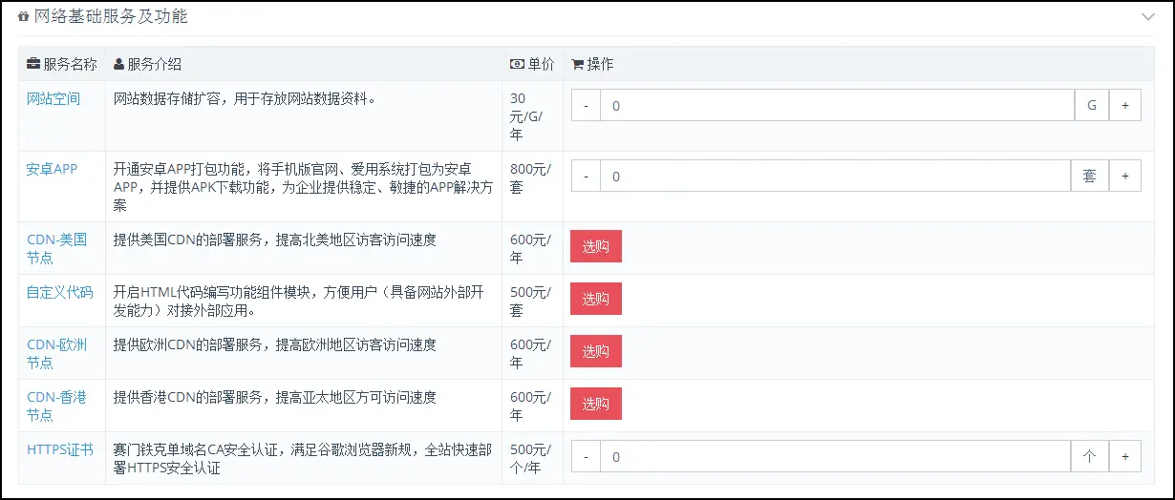The height and width of the screenshot is (500, 1175).
Task: Focus the 安卓APP quantity input field
Action: pos(835,176)
